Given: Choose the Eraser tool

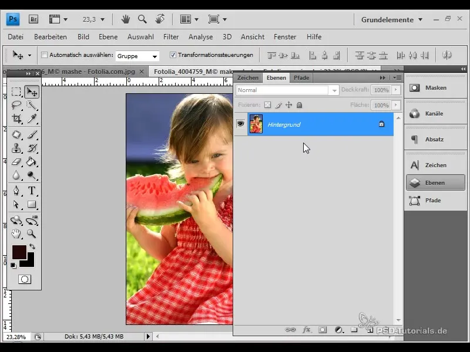Looking at the screenshot, I should (x=16, y=162).
